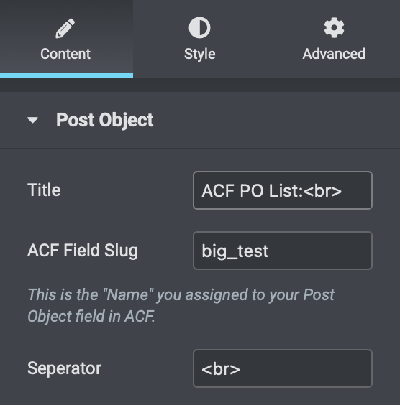This screenshot has width=400, height=405.
Task: Focus the Seperator input field
Action: click(283, 368)
